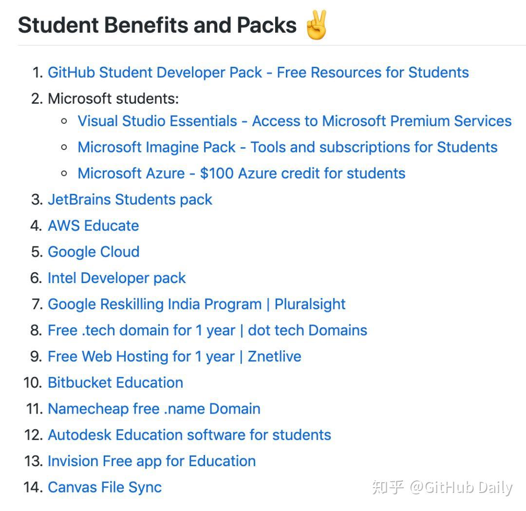526x511 pixels.
Task: Open Autodesk Education software link
Action: [x=189, y=435]
